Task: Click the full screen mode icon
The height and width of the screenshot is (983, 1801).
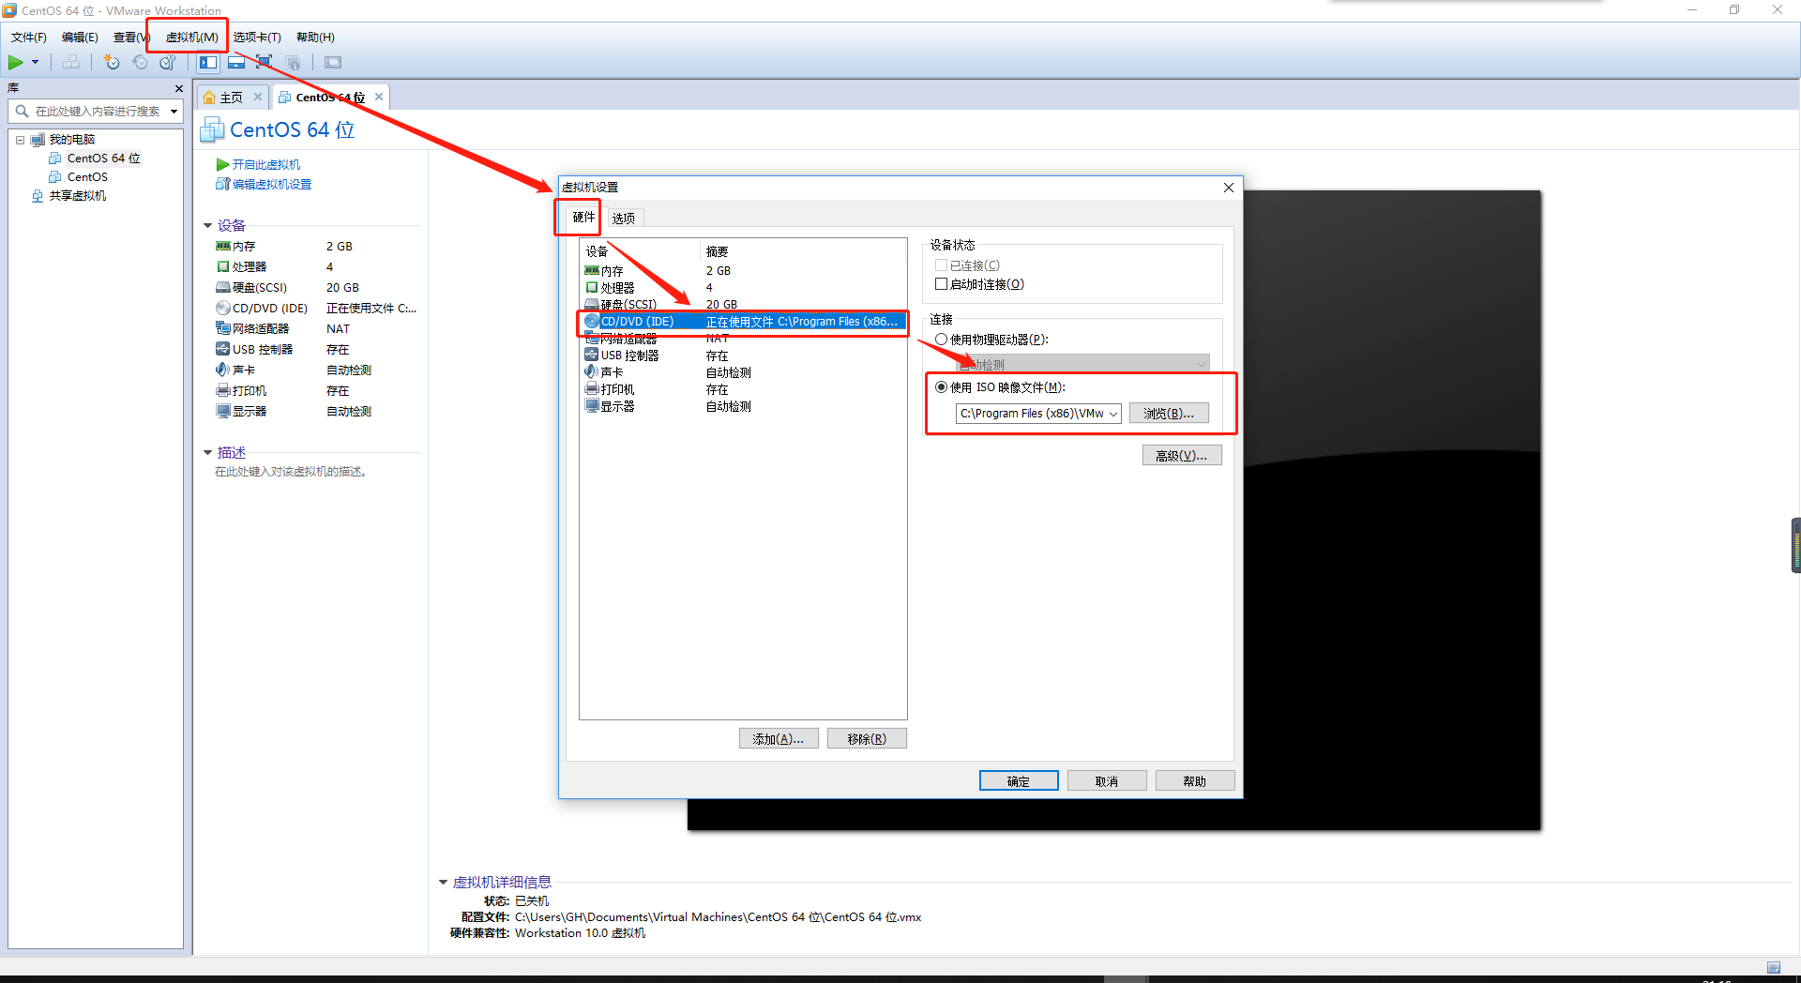Action: click(265, 63)
